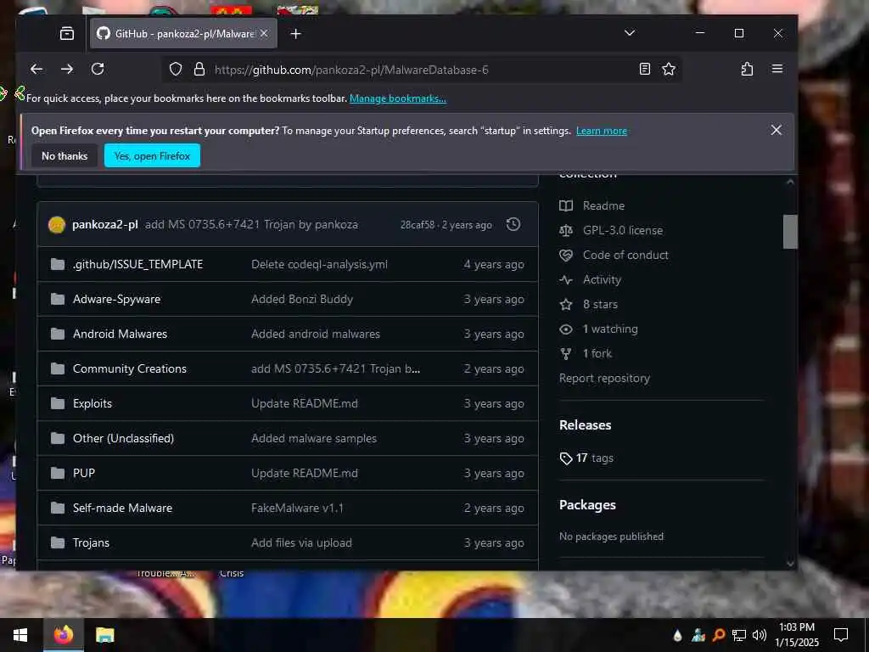Open Add files via upload commit message
The width and height of the screenshot is (869, 652).
pos(301,543)
